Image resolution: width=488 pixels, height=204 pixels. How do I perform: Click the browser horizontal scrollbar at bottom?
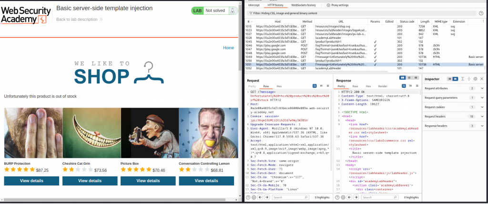(115, 200)
